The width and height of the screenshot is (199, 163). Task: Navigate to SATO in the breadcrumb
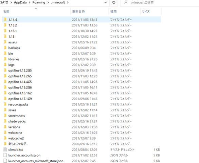(x=4, y=2)
